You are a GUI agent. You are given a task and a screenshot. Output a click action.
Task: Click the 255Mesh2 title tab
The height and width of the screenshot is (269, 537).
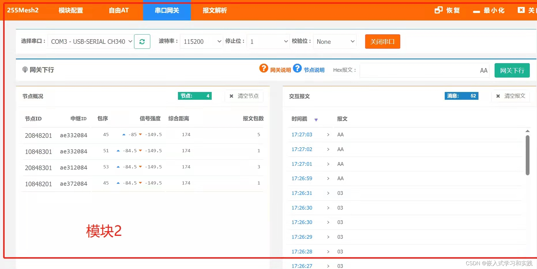(x=23, y=10)
